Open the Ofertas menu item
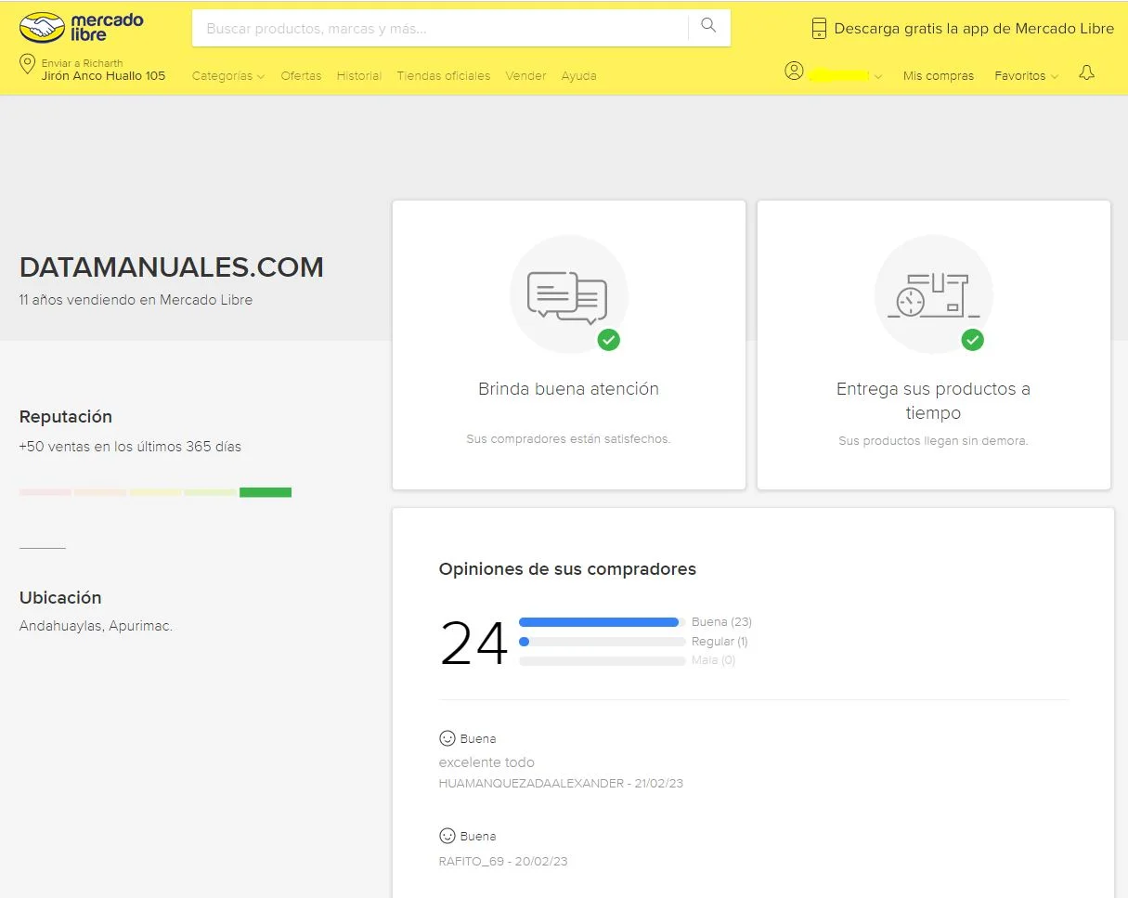The height and width of the screenshot is (898, 1128). pyautogui.click(x=301, y=76)
